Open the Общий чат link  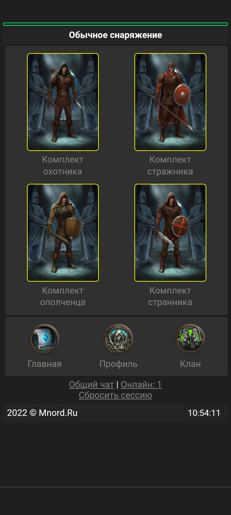(x=91, y=385)
